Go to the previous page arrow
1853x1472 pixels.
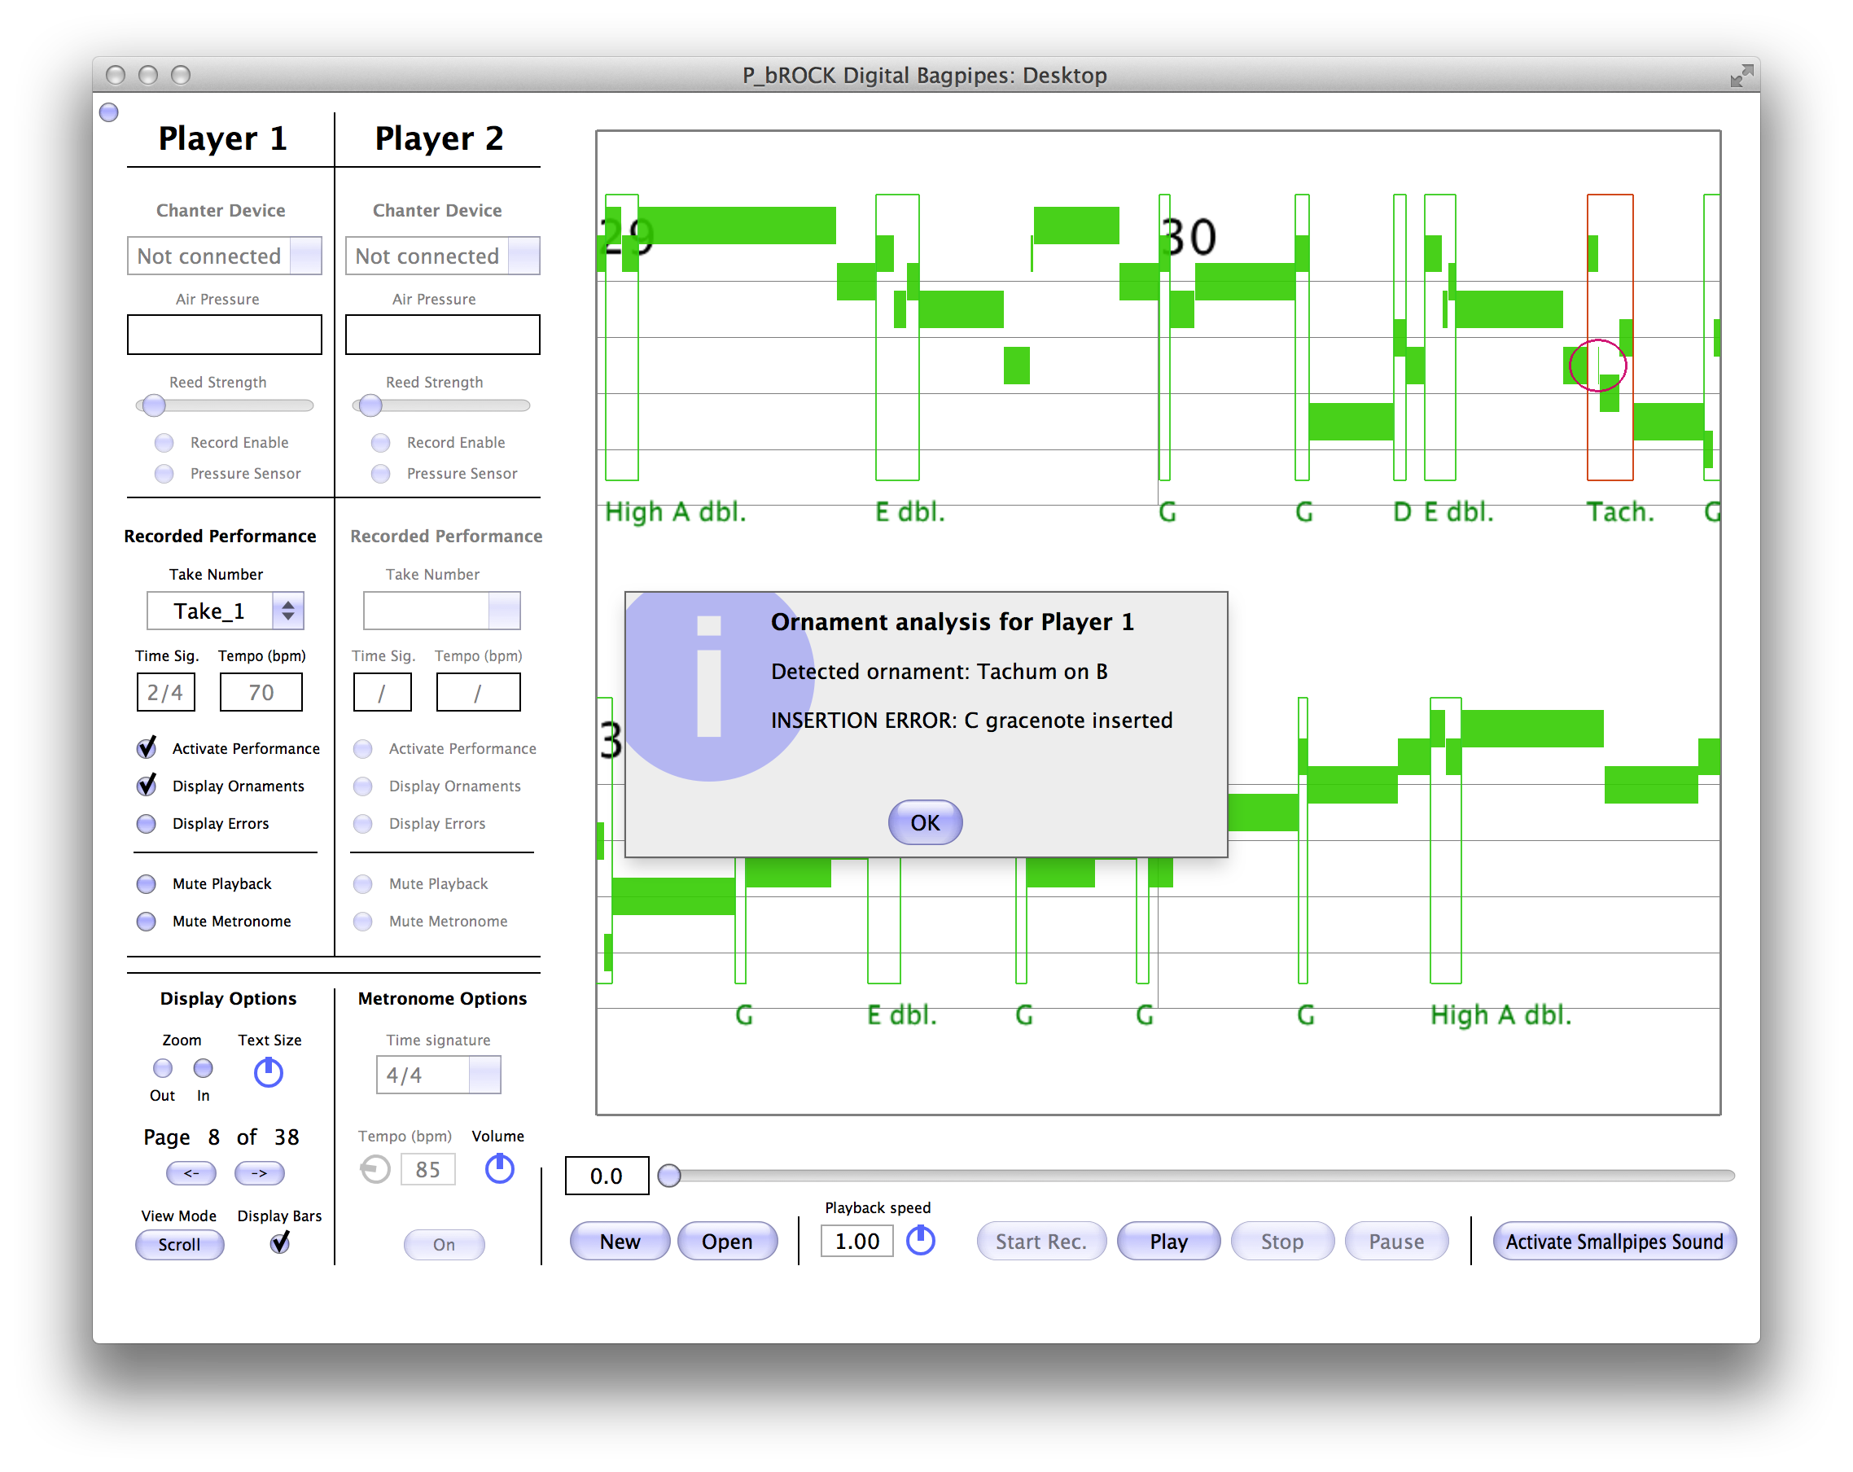(191, 1173)
